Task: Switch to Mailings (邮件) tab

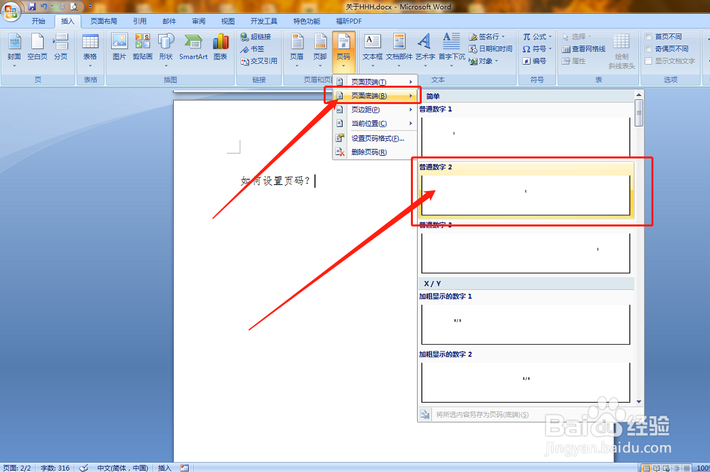Action: point(169,21)
